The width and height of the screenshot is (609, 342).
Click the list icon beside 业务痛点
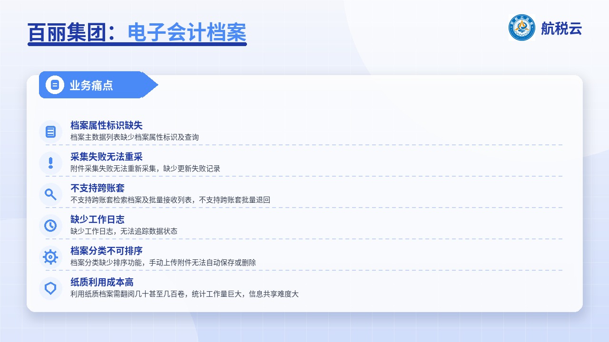(55, 85)
